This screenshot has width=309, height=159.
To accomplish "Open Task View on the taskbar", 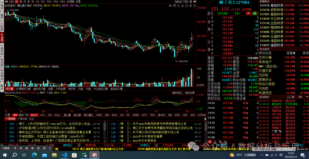I will (24, 155).
